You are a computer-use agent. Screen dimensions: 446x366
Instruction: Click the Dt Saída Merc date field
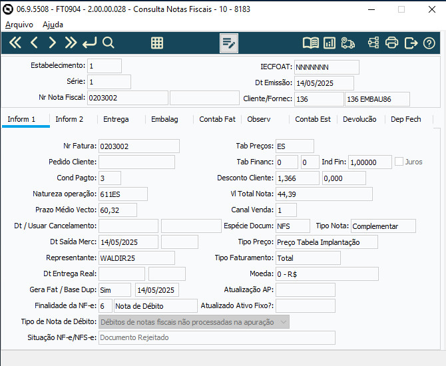tap(128, 242)
